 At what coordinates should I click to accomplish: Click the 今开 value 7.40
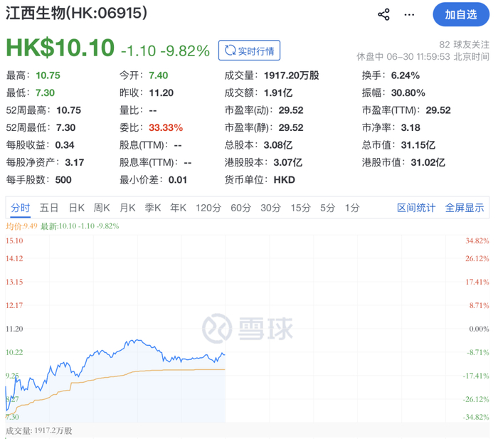pyautogui.click(x=159, y=75)
